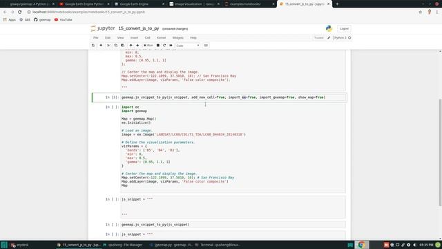
Task: Open a new browser tab
Action: [x=337, y=4]
